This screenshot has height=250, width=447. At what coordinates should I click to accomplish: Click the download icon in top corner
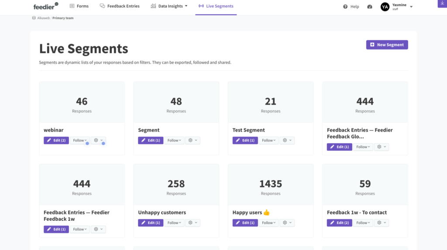pos(442,3)
